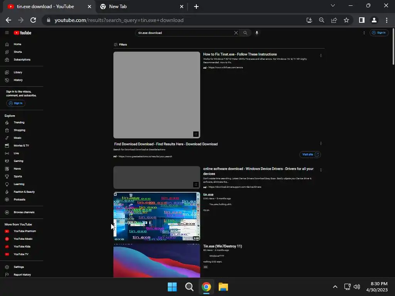Click the magnifier search button
This screenshot has width=395, height=296.
tap(245, 33)
